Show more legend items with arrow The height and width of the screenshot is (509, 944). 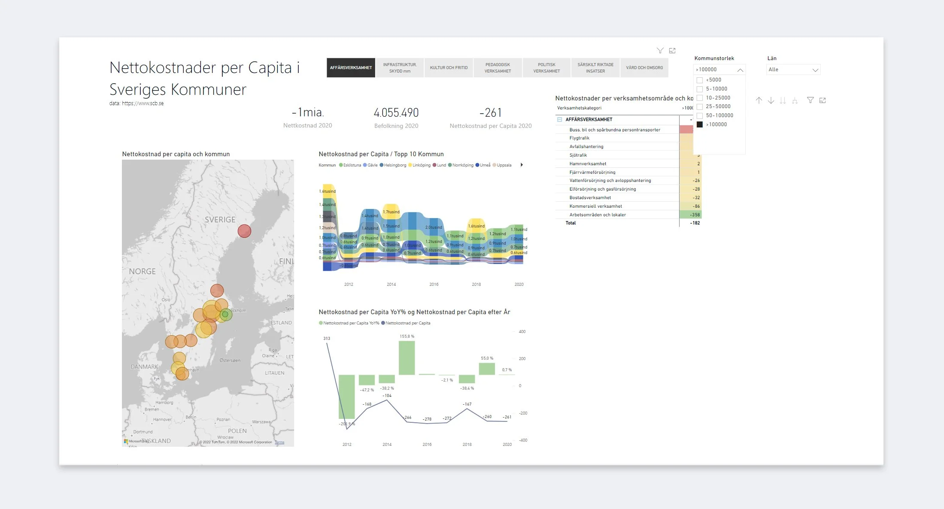pyautogui.click(x=522, y=165)
